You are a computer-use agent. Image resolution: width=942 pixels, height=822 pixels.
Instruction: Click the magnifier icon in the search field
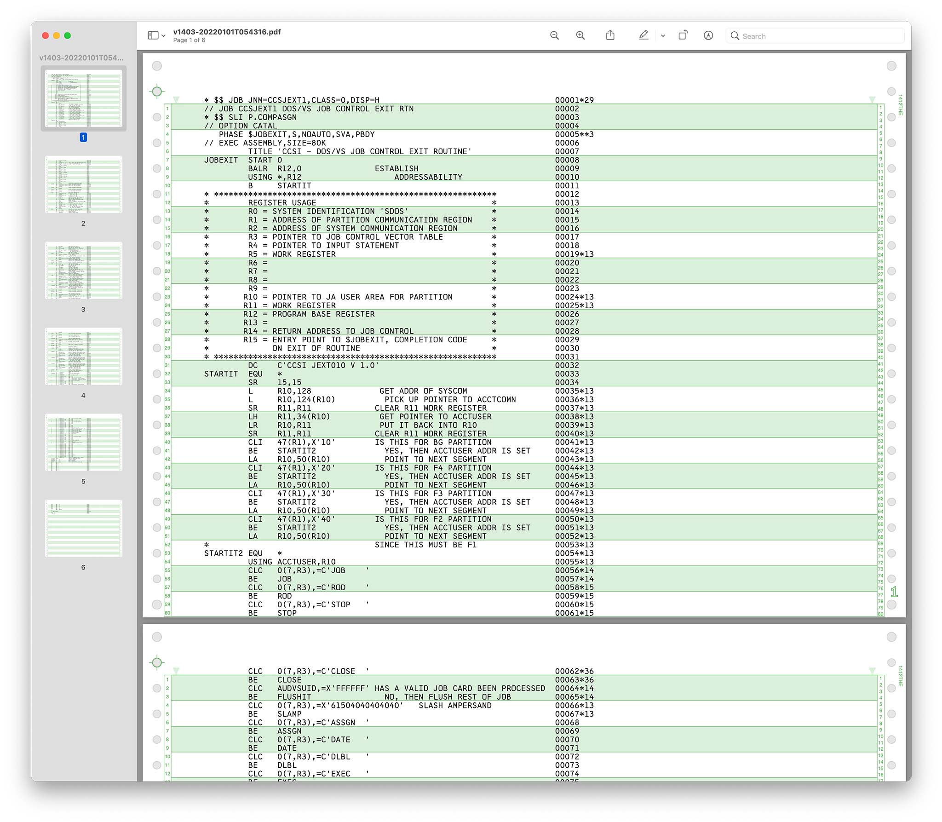(x=735, y=36)
